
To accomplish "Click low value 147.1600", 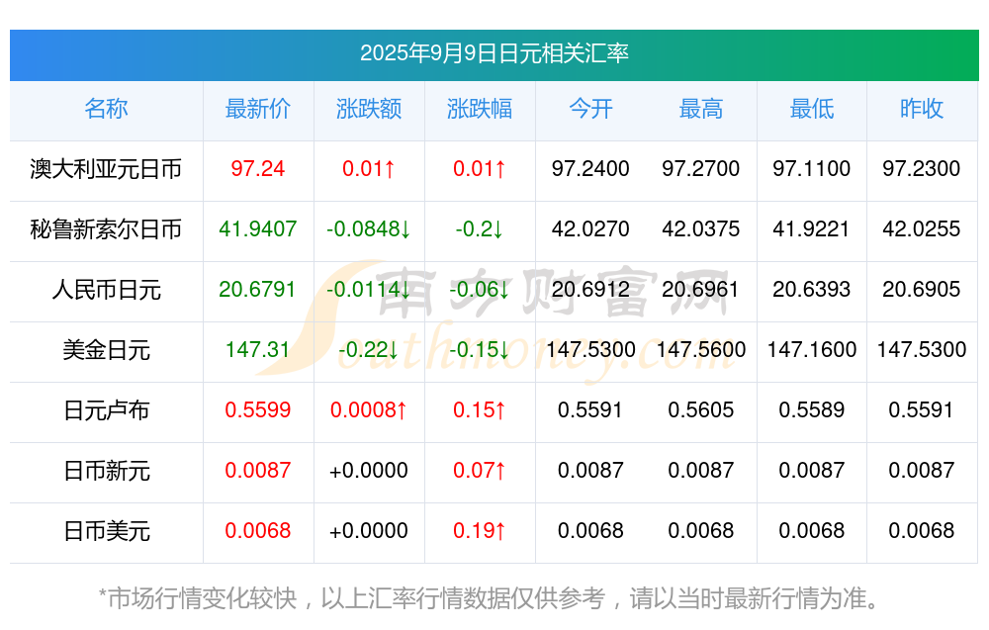I will pos(812,349).
